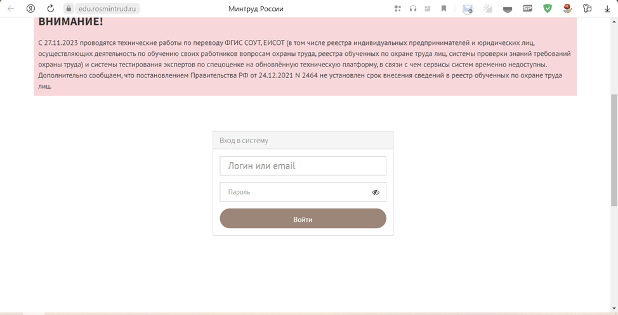Click the Пароль password field
Screen dimensions: 618x315
pyautogui.click(x=303, y=192)
